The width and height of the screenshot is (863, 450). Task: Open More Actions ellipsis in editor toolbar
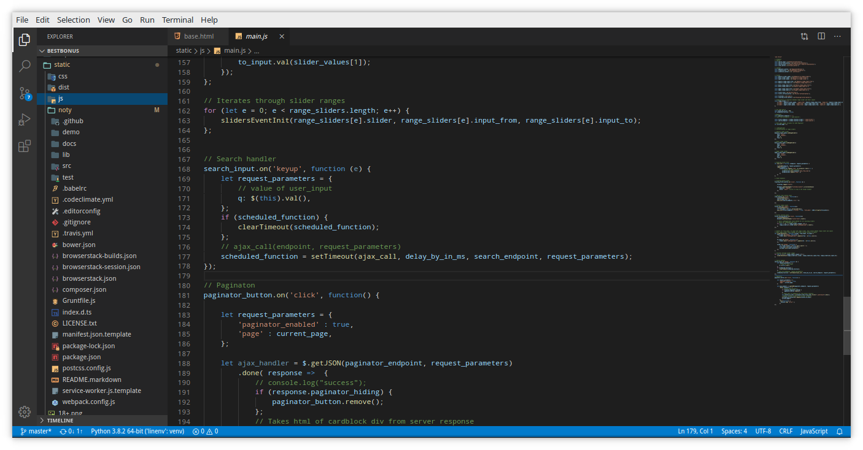[838, 36]
